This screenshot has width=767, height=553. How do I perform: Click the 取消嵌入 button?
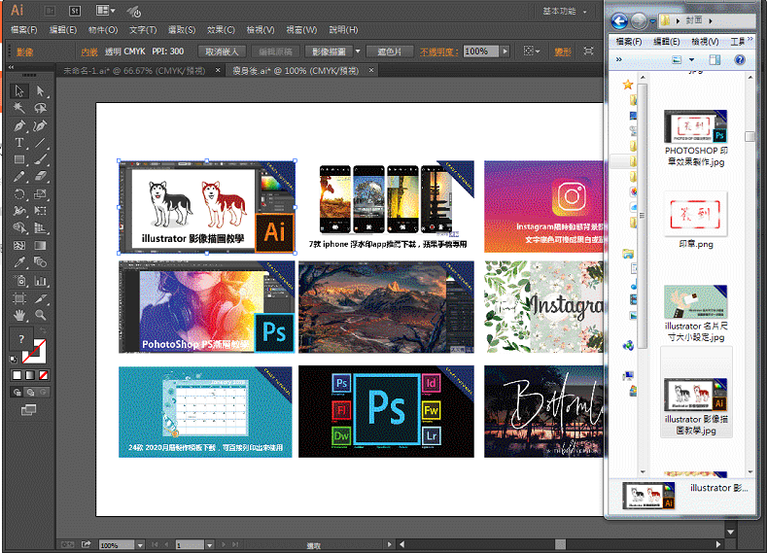tap(222, 52)
